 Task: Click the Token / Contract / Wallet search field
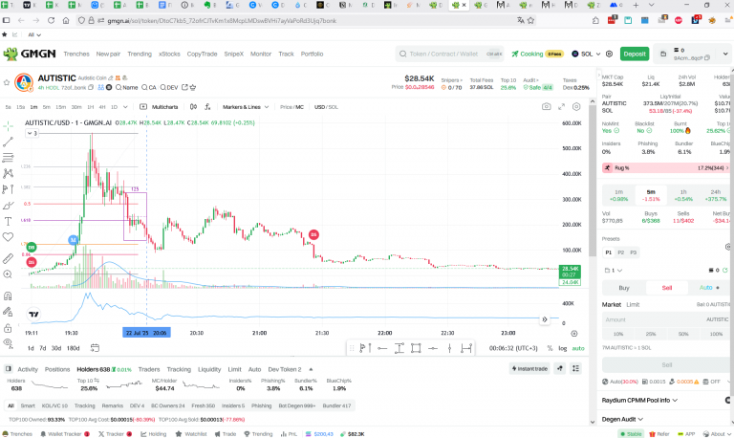[449, 54]
